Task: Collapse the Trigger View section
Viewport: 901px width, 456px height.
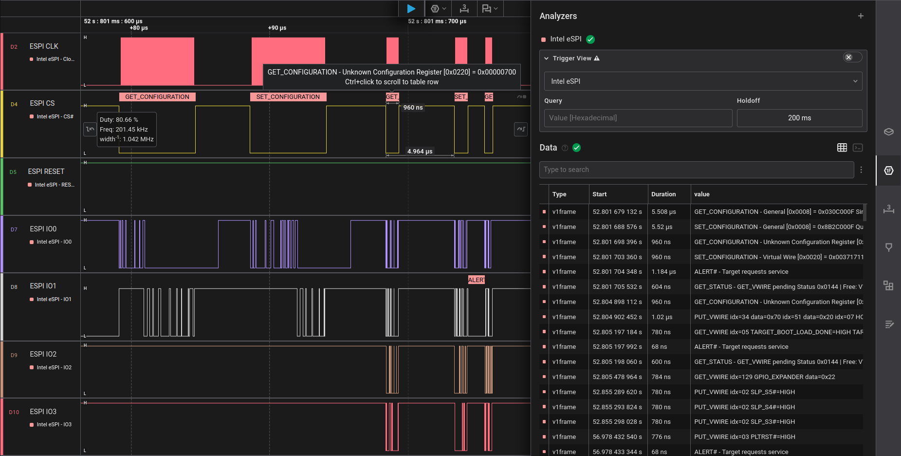Action: (547, 58)
